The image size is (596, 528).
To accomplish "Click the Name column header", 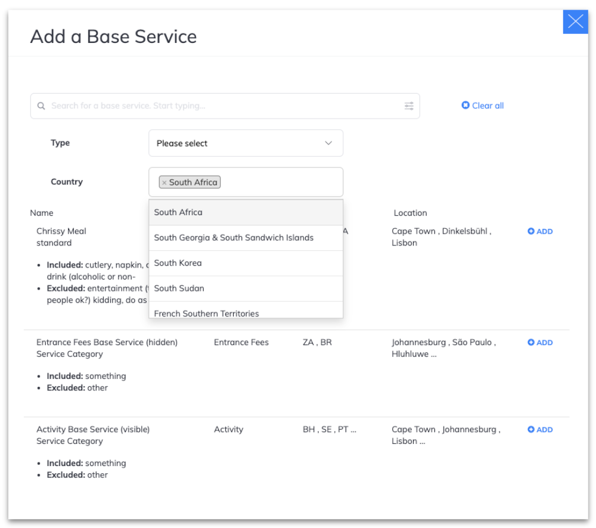I will click(x=42, y=213).
